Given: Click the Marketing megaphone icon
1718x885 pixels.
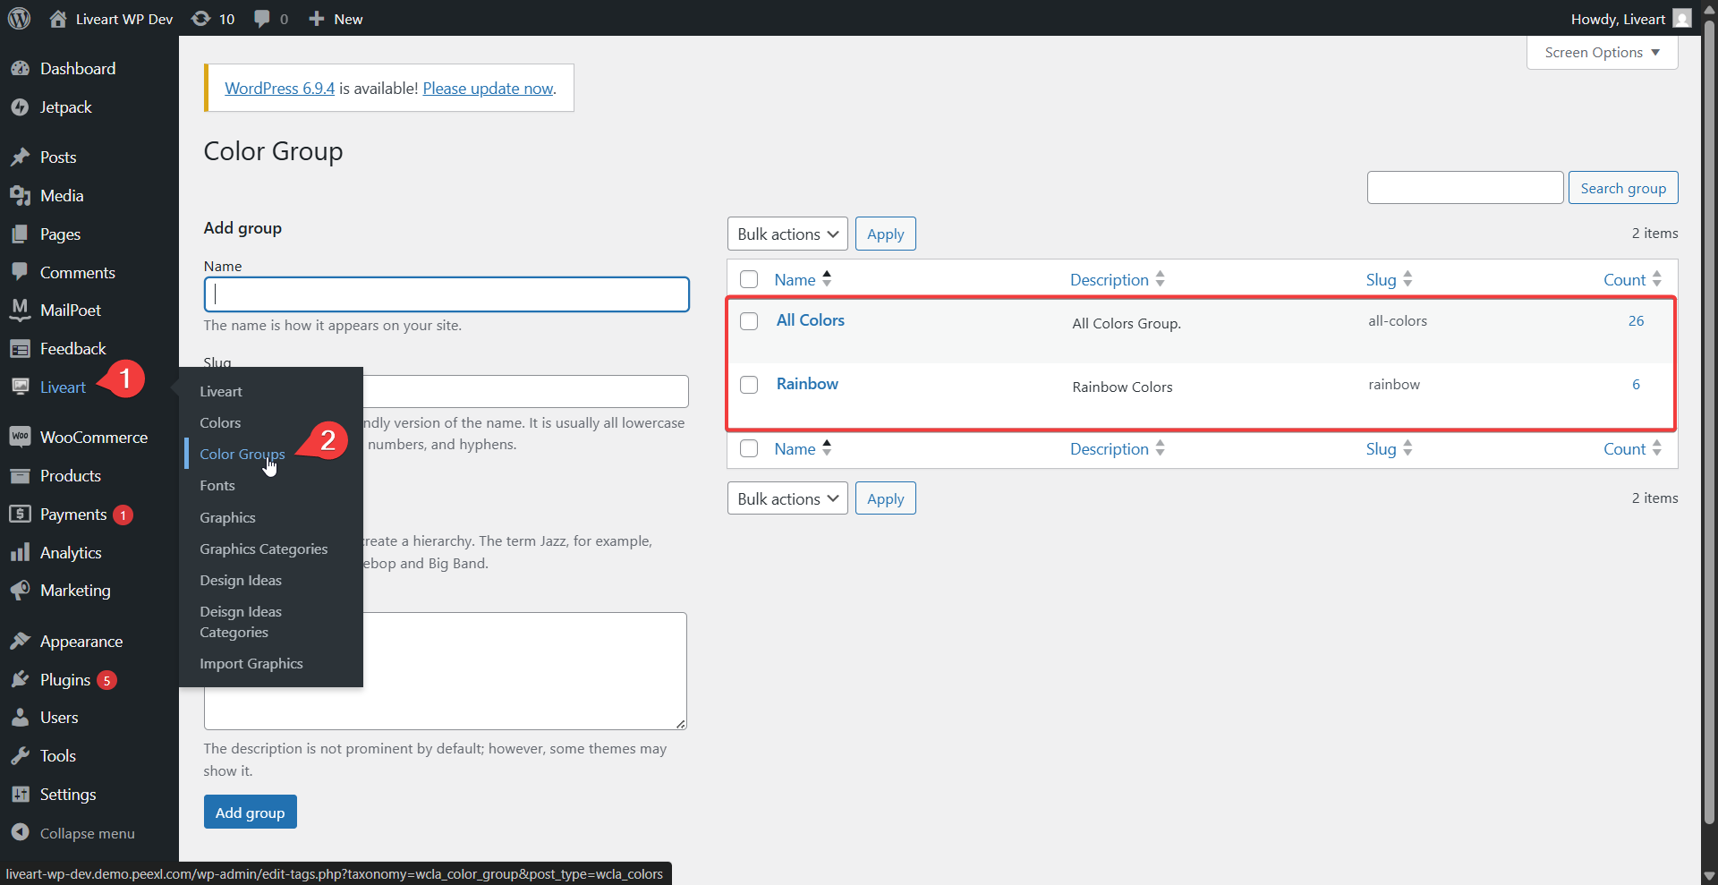Looking at the screenshot, I should click(20, 591).
